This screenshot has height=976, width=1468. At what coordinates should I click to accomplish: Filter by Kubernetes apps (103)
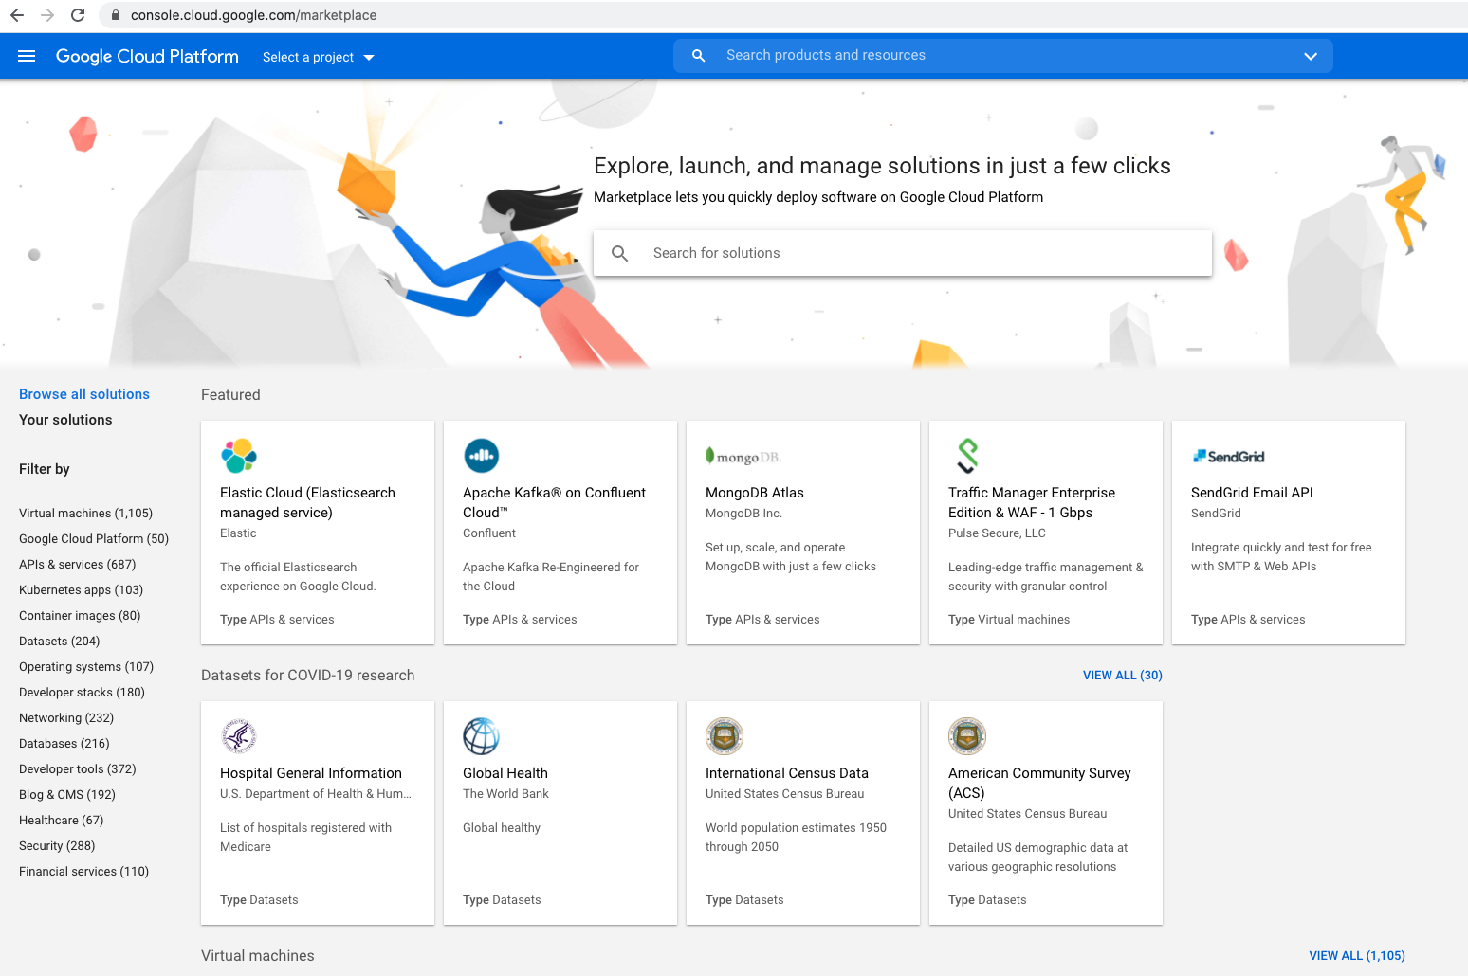point(81,589)
